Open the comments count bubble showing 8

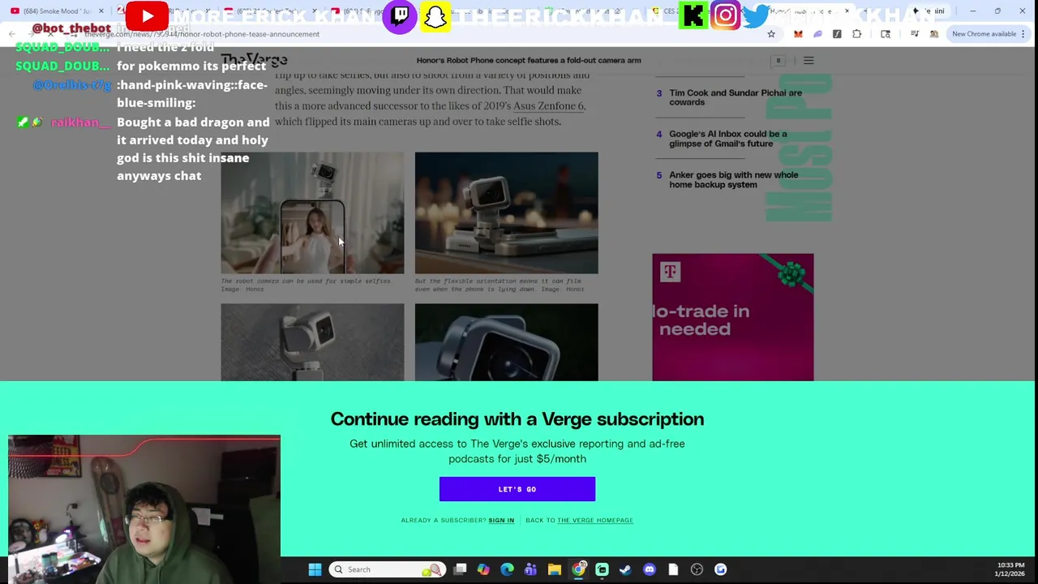778,61
